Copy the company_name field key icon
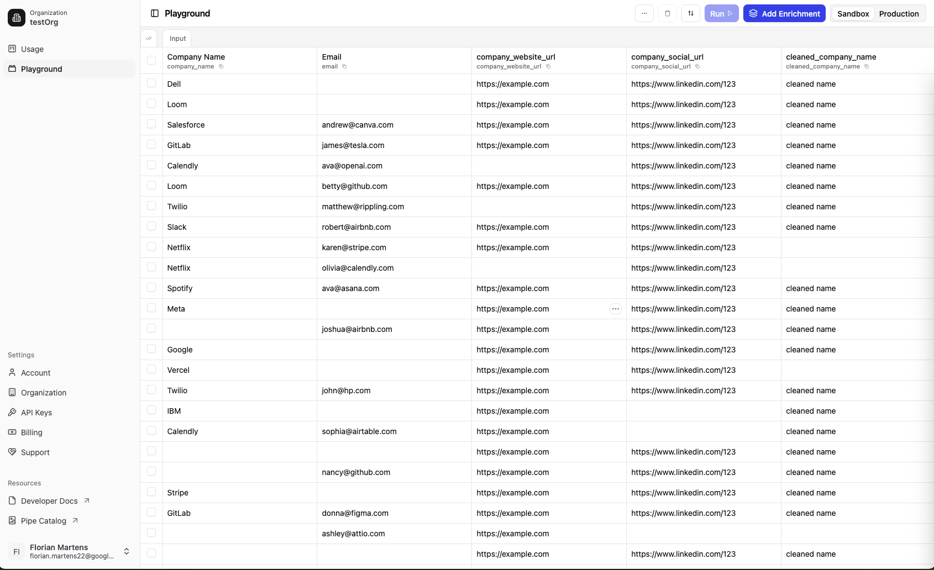934x570 pixels. pyautogui.click(x=221, y=66)
